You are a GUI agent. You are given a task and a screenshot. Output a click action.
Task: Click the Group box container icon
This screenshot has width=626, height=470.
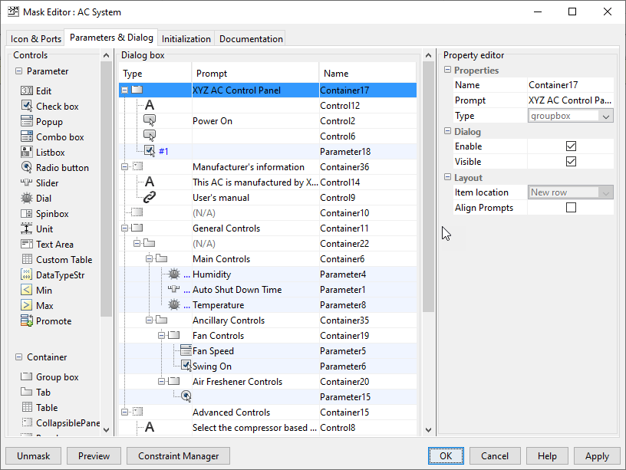(x=27, y=377)
